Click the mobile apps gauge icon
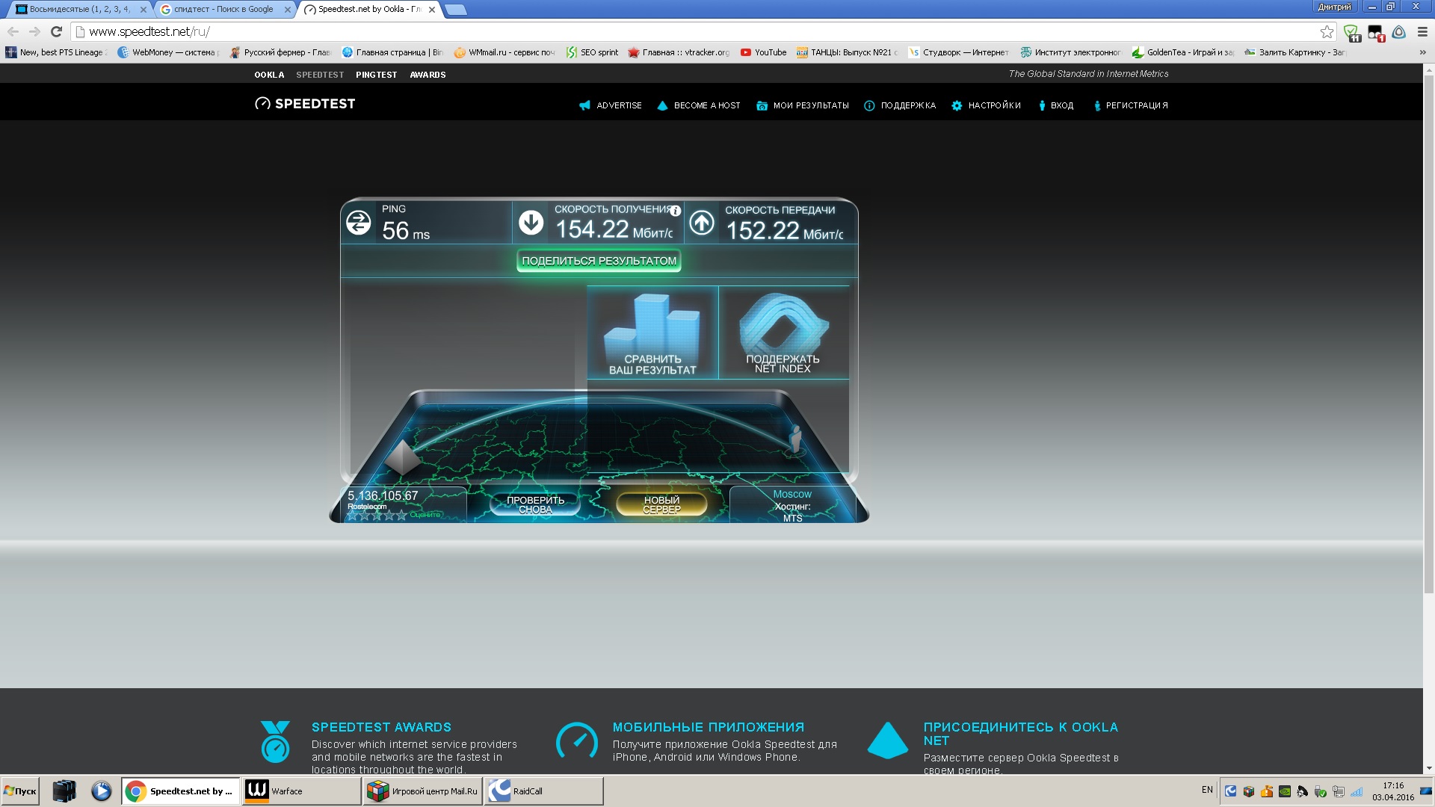This screenshot has height=807, width=1435. [x=577, y=740]
